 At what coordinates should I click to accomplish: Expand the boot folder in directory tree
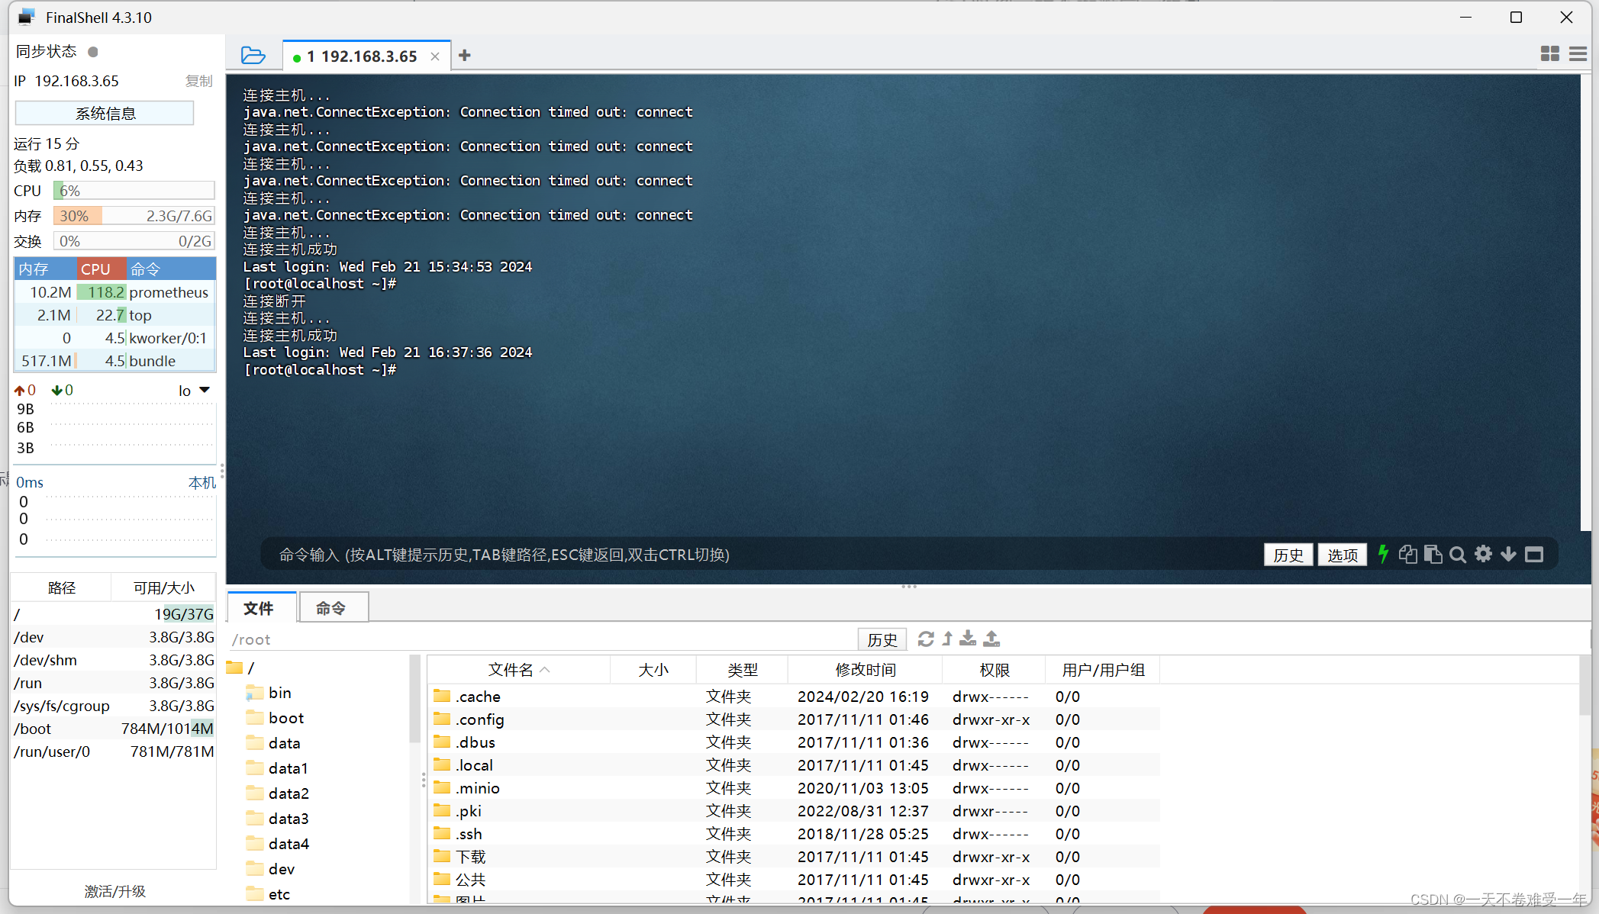285,717
